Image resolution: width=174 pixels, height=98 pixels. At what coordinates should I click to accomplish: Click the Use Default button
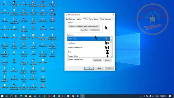(x=97, y=60)
